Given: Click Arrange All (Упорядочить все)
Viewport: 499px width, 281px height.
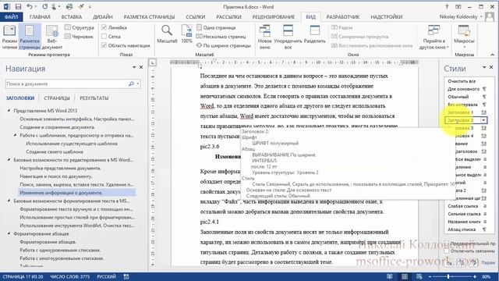Looking at the screenshot, I should [288, 37].
